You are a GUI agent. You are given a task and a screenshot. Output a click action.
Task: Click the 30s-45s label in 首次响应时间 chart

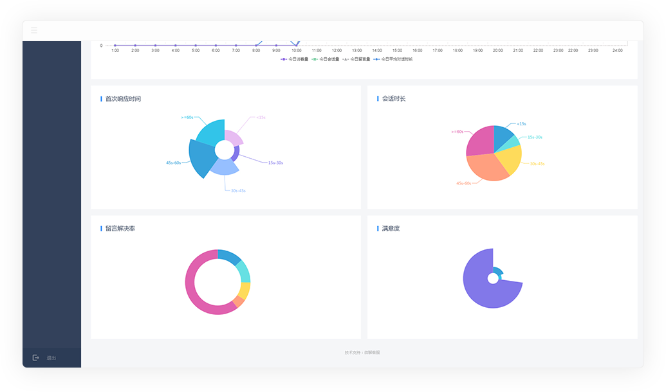(x=238, y=191)
